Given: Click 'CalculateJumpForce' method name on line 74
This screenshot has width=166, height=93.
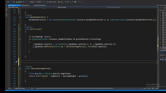Looking at the screenshot, I should pos(40,68).
